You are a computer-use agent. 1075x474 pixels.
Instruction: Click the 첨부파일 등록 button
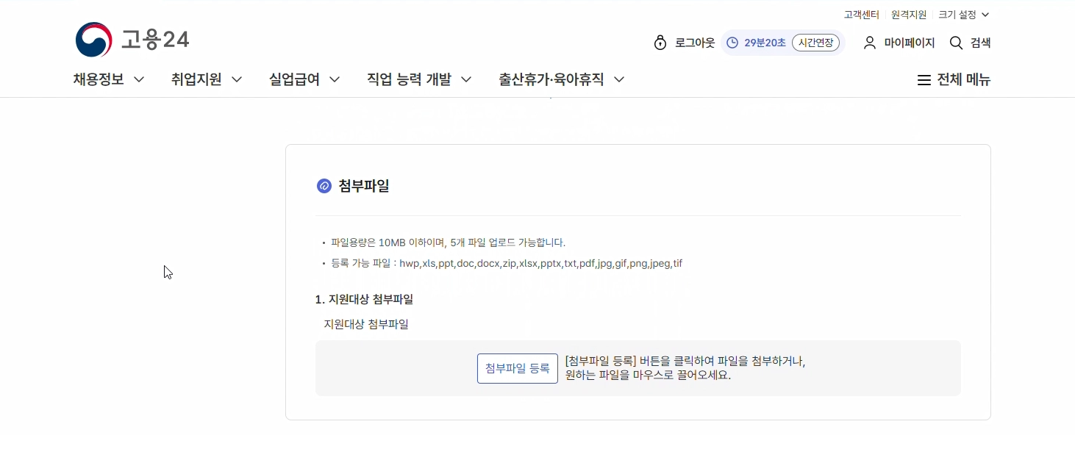[x=517, y=368]
